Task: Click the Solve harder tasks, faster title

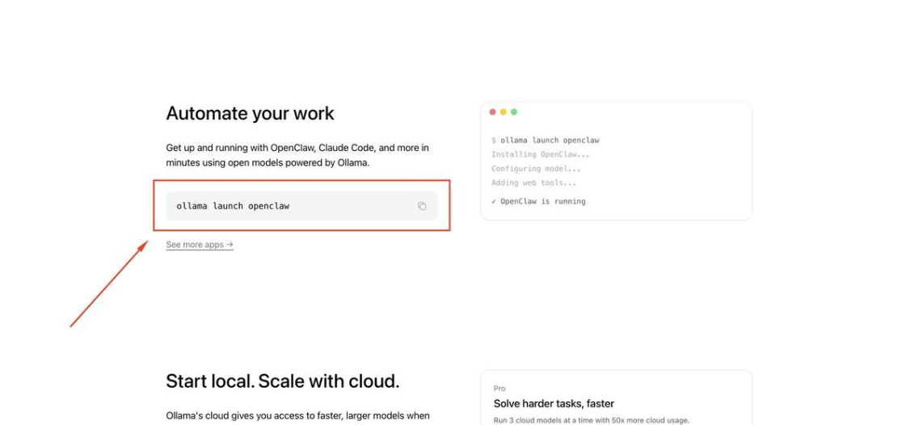Action: point(554,403)
